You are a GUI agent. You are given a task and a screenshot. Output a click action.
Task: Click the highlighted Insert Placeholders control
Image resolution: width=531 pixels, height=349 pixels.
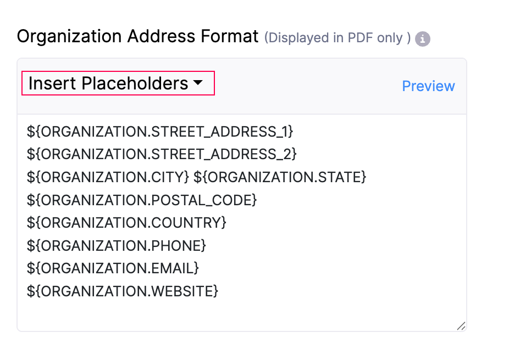click(x=117, y=83)
